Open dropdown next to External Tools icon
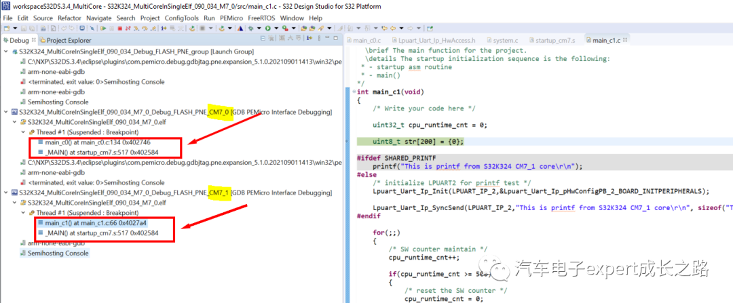733x303 pixels. [294, 28]
